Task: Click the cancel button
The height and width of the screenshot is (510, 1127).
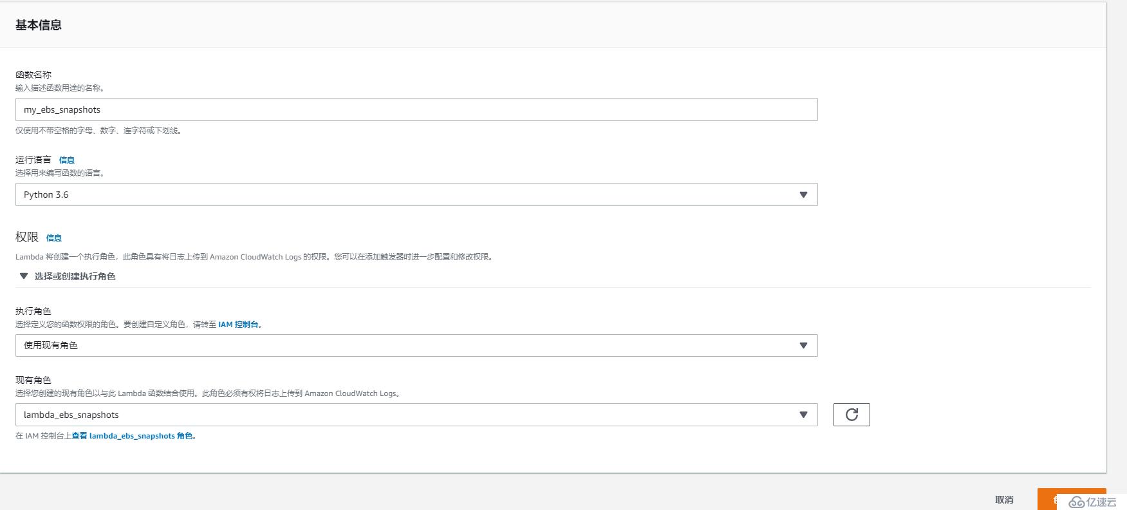Action: pyautogui.click(x=1004, y=500)
